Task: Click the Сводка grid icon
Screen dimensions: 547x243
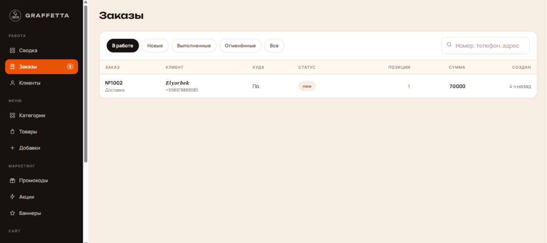Action: coord(12,50)
